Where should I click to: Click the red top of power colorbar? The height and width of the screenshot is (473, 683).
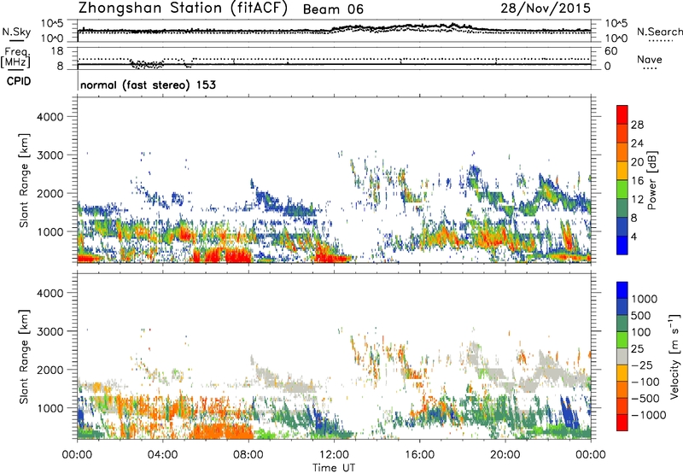click(622, 114)
